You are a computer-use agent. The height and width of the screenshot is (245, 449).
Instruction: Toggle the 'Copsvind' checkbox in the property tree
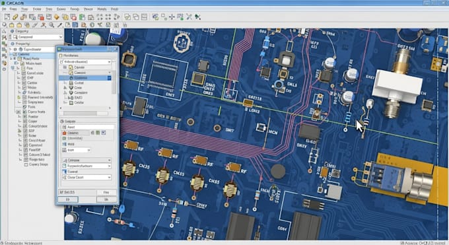pyautogui.click(x=26, y=145)
